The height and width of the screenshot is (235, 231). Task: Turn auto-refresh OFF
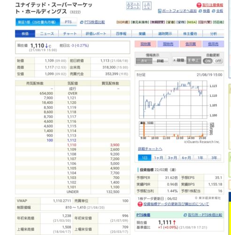coord(218,61)
